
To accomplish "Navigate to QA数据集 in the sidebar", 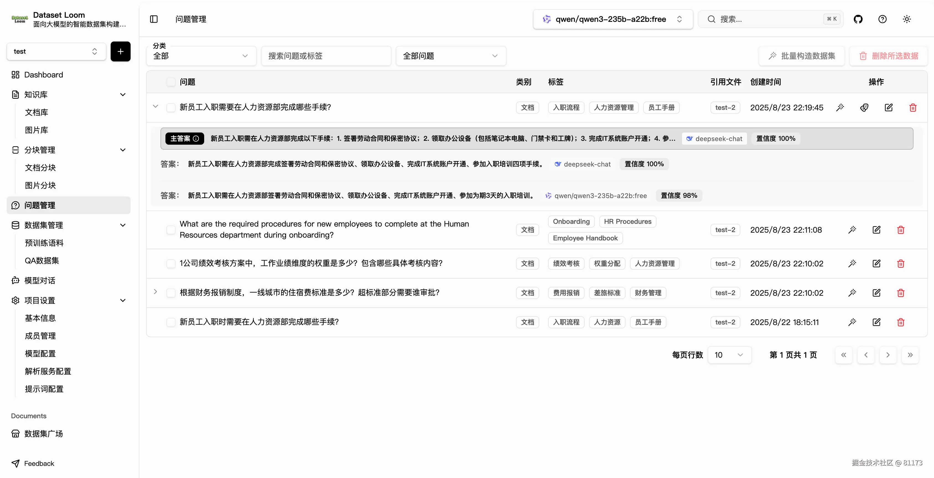I will [x=42, y=260].
